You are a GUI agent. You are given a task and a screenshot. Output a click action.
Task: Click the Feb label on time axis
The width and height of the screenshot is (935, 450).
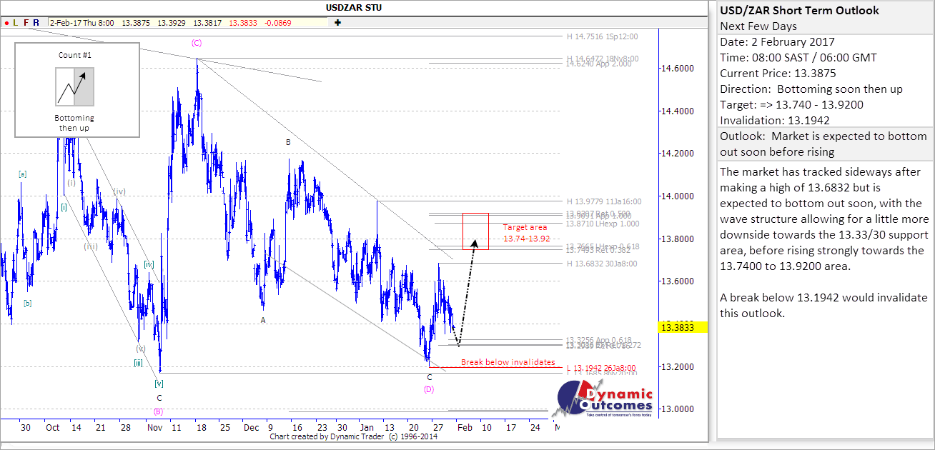[x=465, y=427]
